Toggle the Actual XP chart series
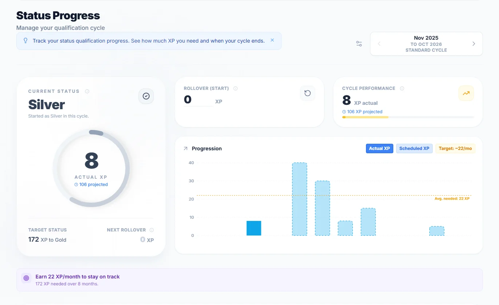The height and width of the screenshot is (305, 499). click(x=379, y=148)
